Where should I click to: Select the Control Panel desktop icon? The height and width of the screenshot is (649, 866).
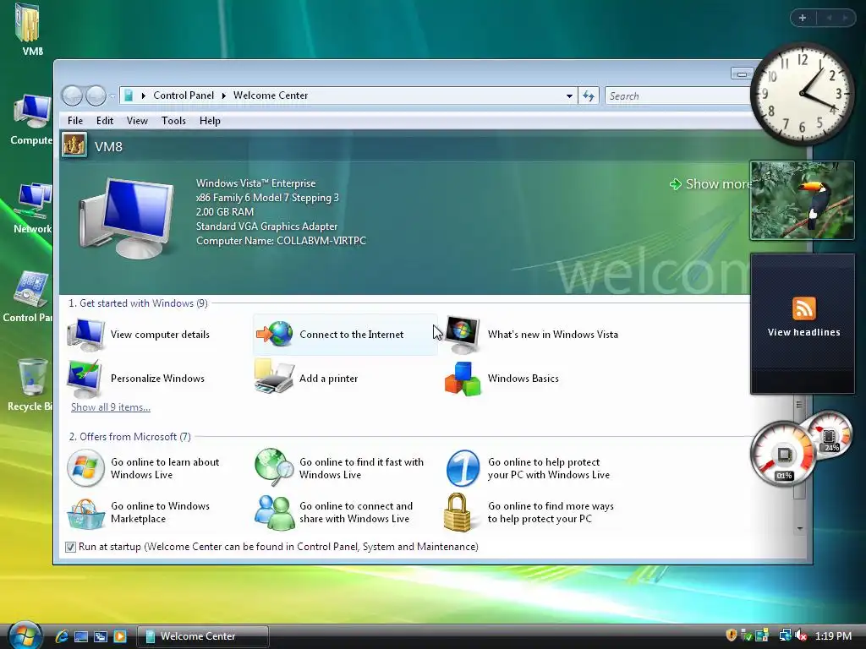point(29,297)
